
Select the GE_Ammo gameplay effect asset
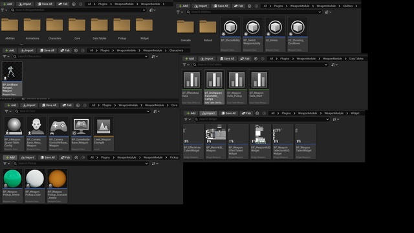(276, 34)
